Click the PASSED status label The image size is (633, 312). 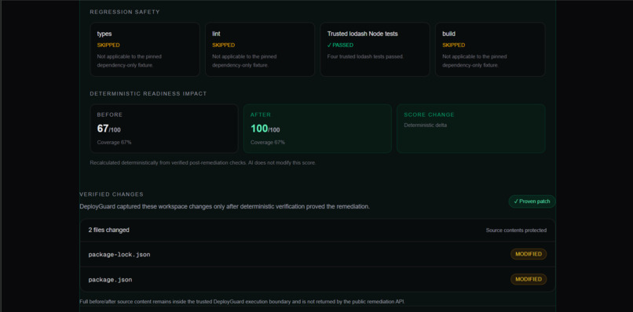click(340, 45)
